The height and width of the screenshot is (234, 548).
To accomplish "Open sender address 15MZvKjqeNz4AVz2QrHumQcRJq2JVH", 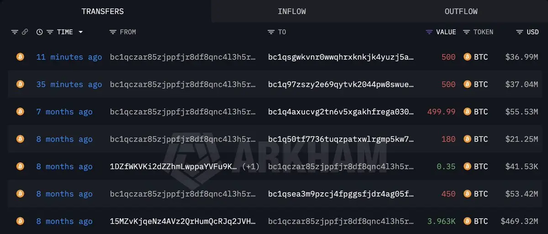I will click(183, 221).
